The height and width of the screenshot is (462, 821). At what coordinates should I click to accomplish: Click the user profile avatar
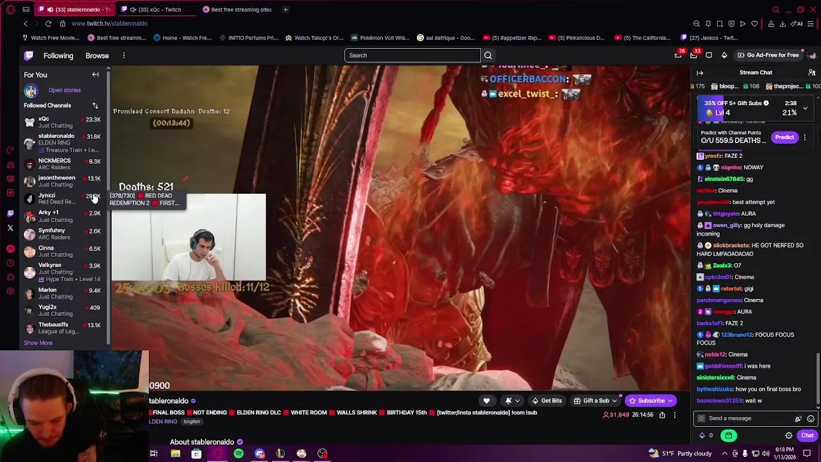tap(811, 55)
